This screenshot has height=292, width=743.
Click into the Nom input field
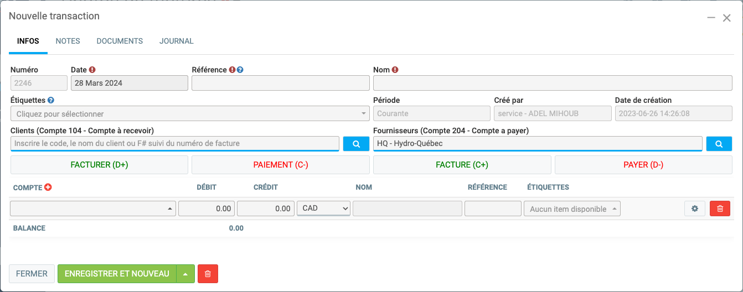coord(552,84)
